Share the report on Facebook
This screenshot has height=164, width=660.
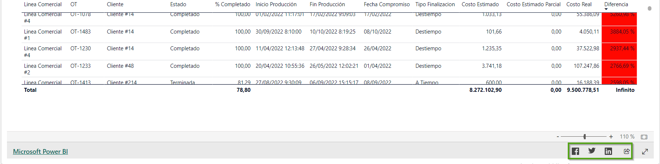(x=575, y=151)
